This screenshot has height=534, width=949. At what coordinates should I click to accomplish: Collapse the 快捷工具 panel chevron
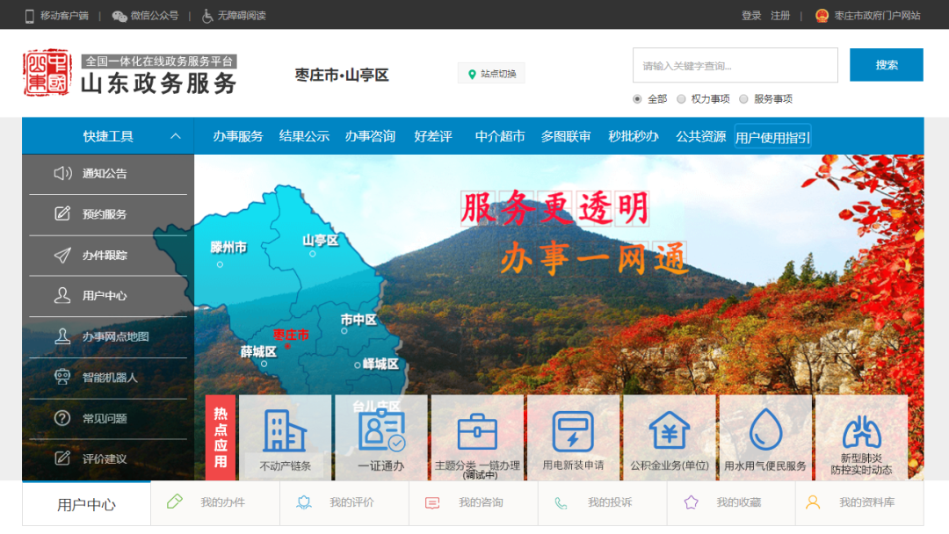coord(176,136)
